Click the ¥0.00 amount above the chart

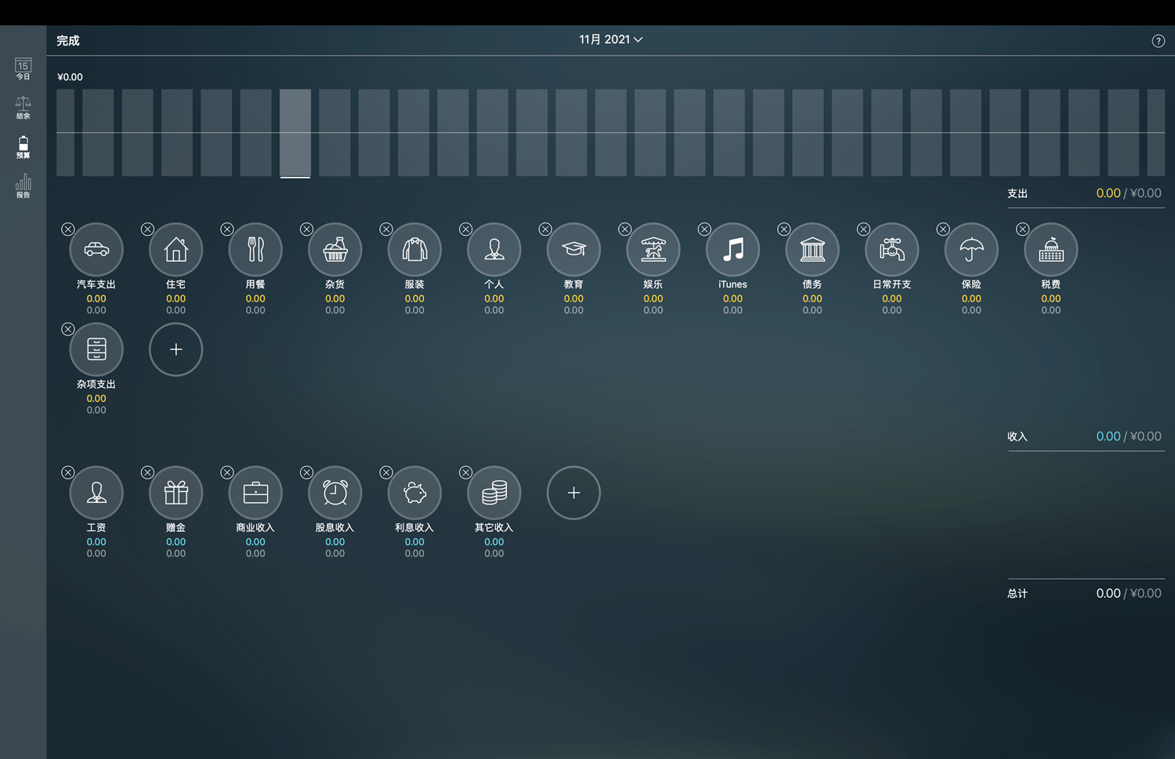[x=70, y=77]
